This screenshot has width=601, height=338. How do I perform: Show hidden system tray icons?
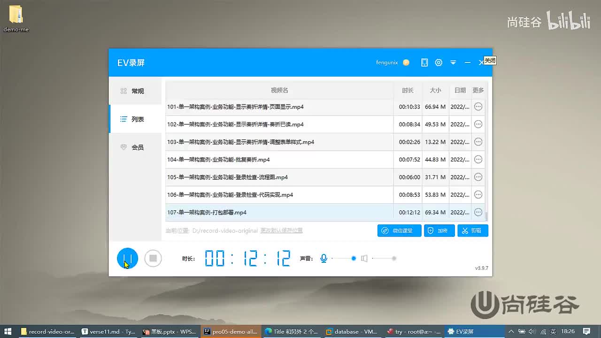[x=511, y=331]
